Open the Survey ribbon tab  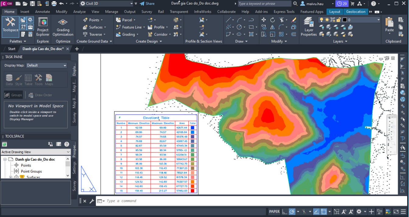point(147,12)
